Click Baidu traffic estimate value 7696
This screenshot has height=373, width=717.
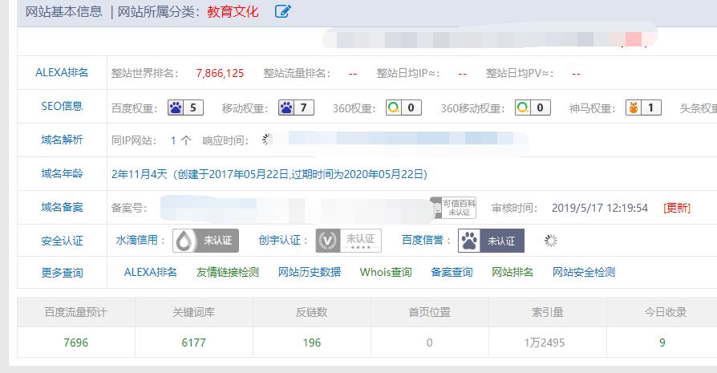pos(76,343)
